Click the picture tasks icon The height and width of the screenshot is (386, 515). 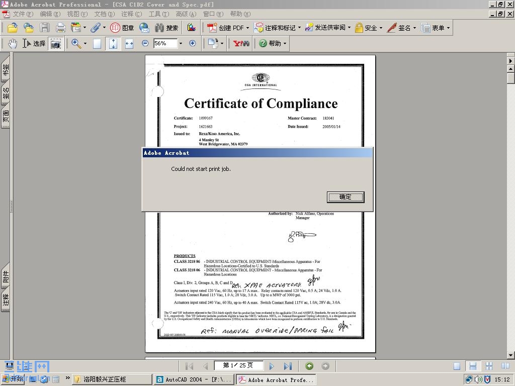(x=192, y=28)
